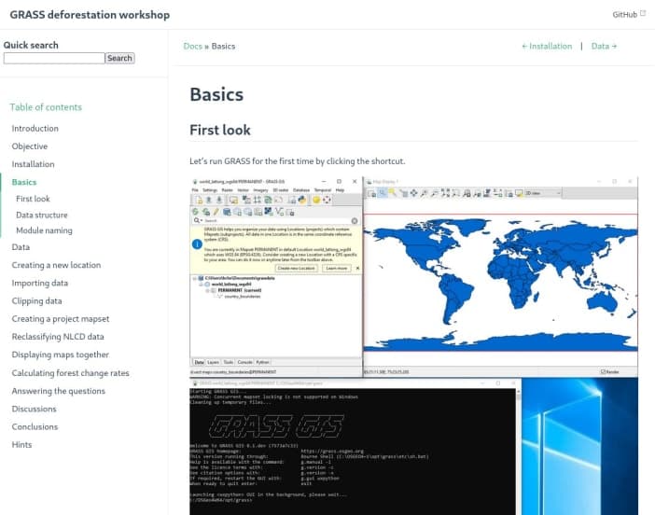Select country_boundaries map in GRASS tree
This screenshot has width=655, height=515.
click(x=243, y=296)
